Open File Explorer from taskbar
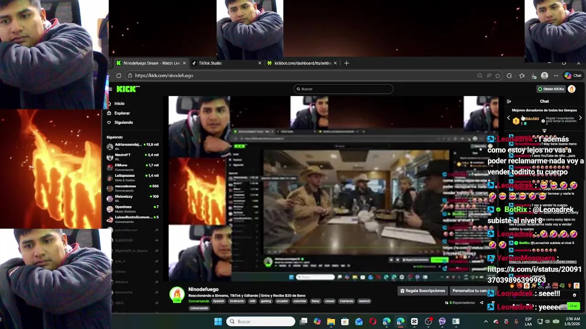 point(331,322)
